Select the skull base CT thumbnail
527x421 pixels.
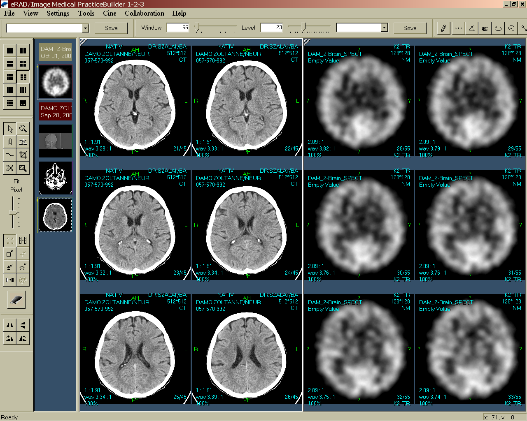pos(55,178)
